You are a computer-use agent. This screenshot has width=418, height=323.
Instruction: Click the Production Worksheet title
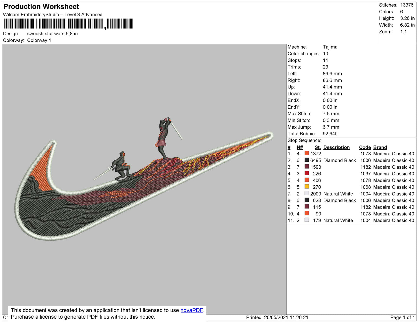click(x=41, y=7)
